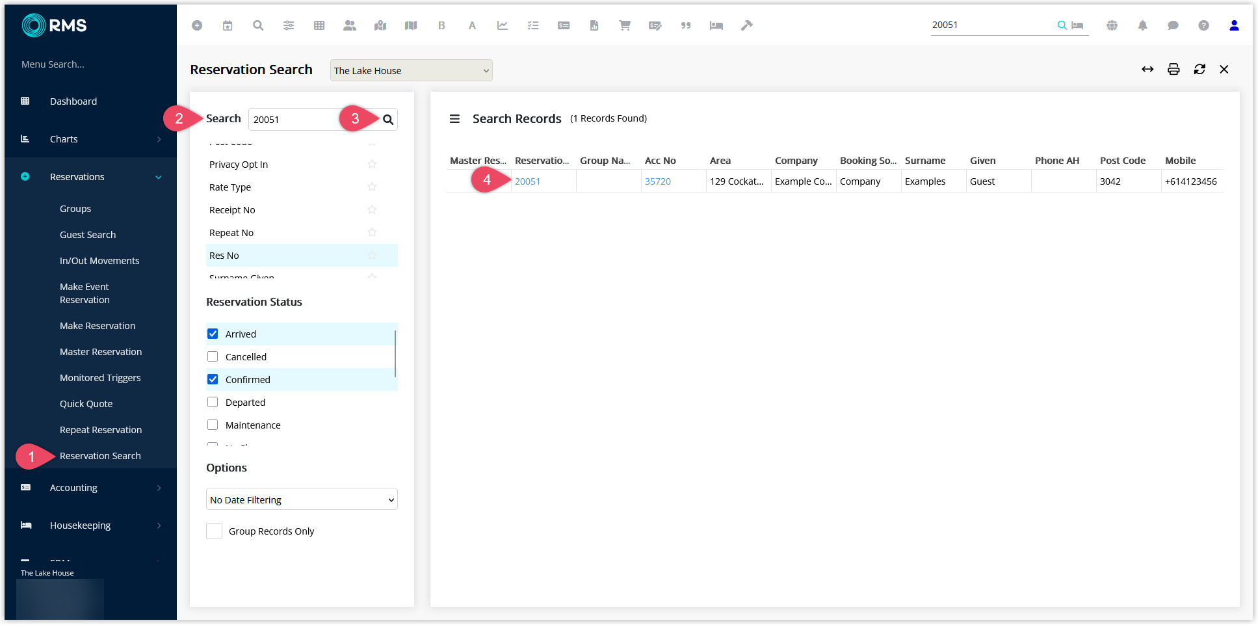This screenshot has height=625, width=1258.
Task: Select the Res No search field option
Action: pyautogui.click(x=302, y=256)
